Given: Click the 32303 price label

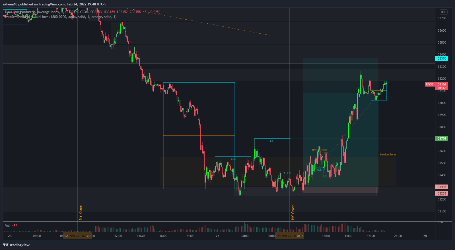Looking at the screenshot, I should (x=442, y=187).
